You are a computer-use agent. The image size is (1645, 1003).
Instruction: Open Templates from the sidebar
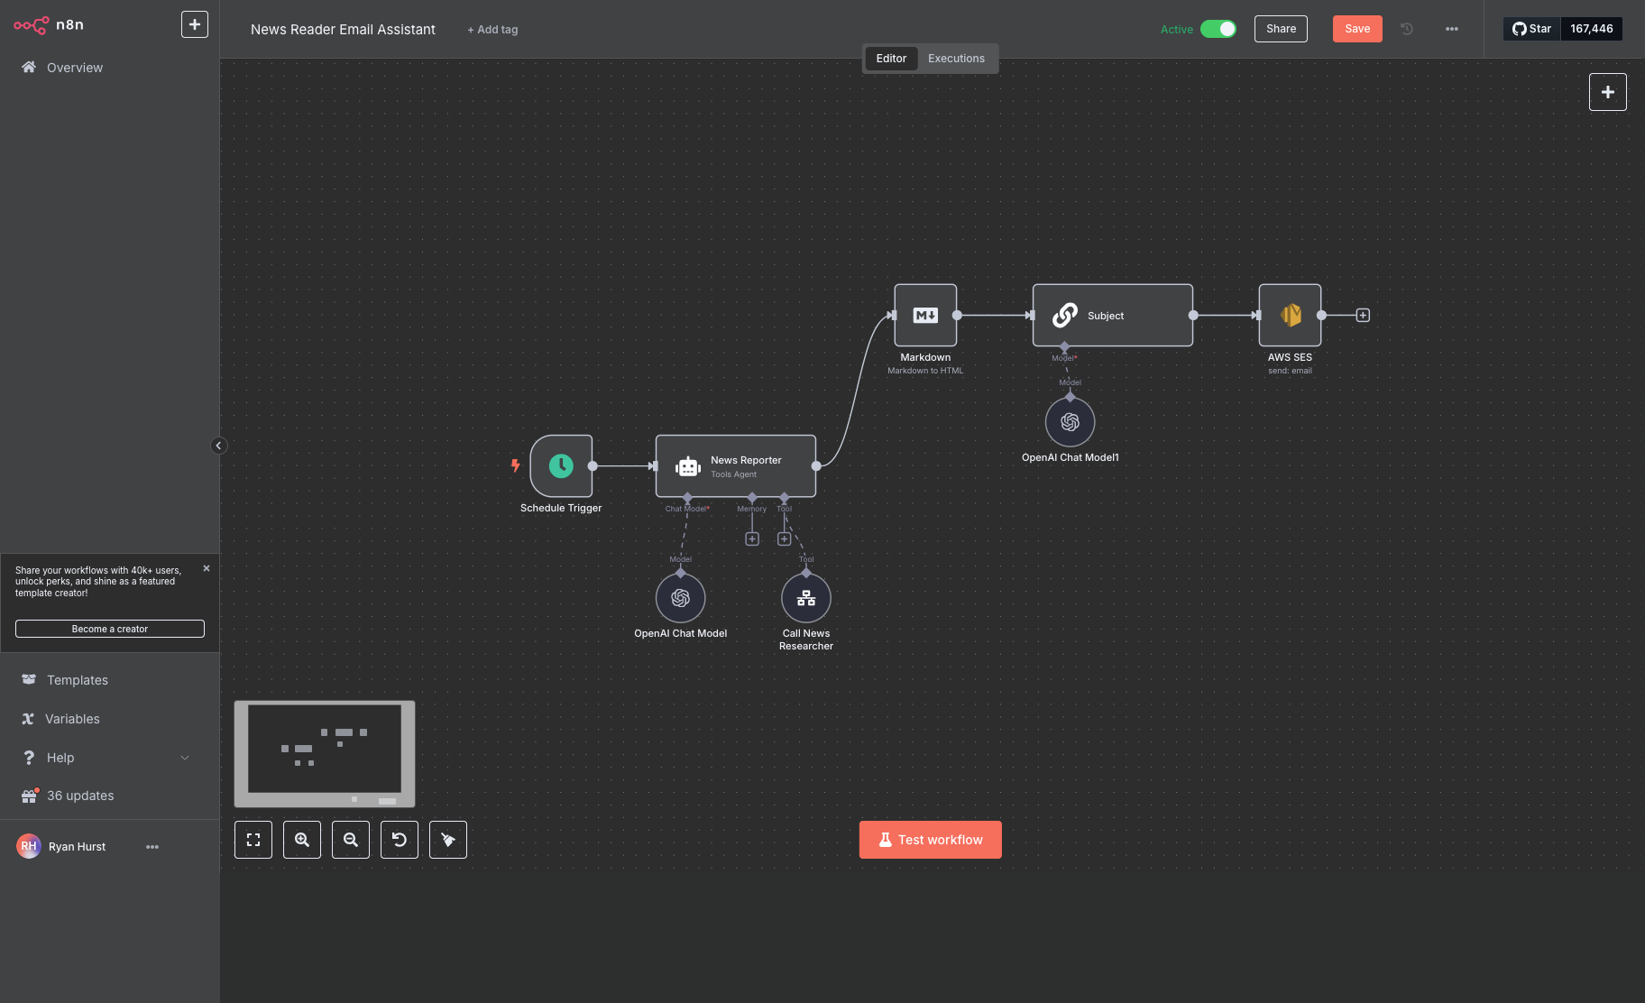pyautogui.click(x=78, y=680)
